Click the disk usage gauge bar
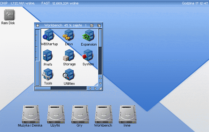 click(x=38, y=57)
